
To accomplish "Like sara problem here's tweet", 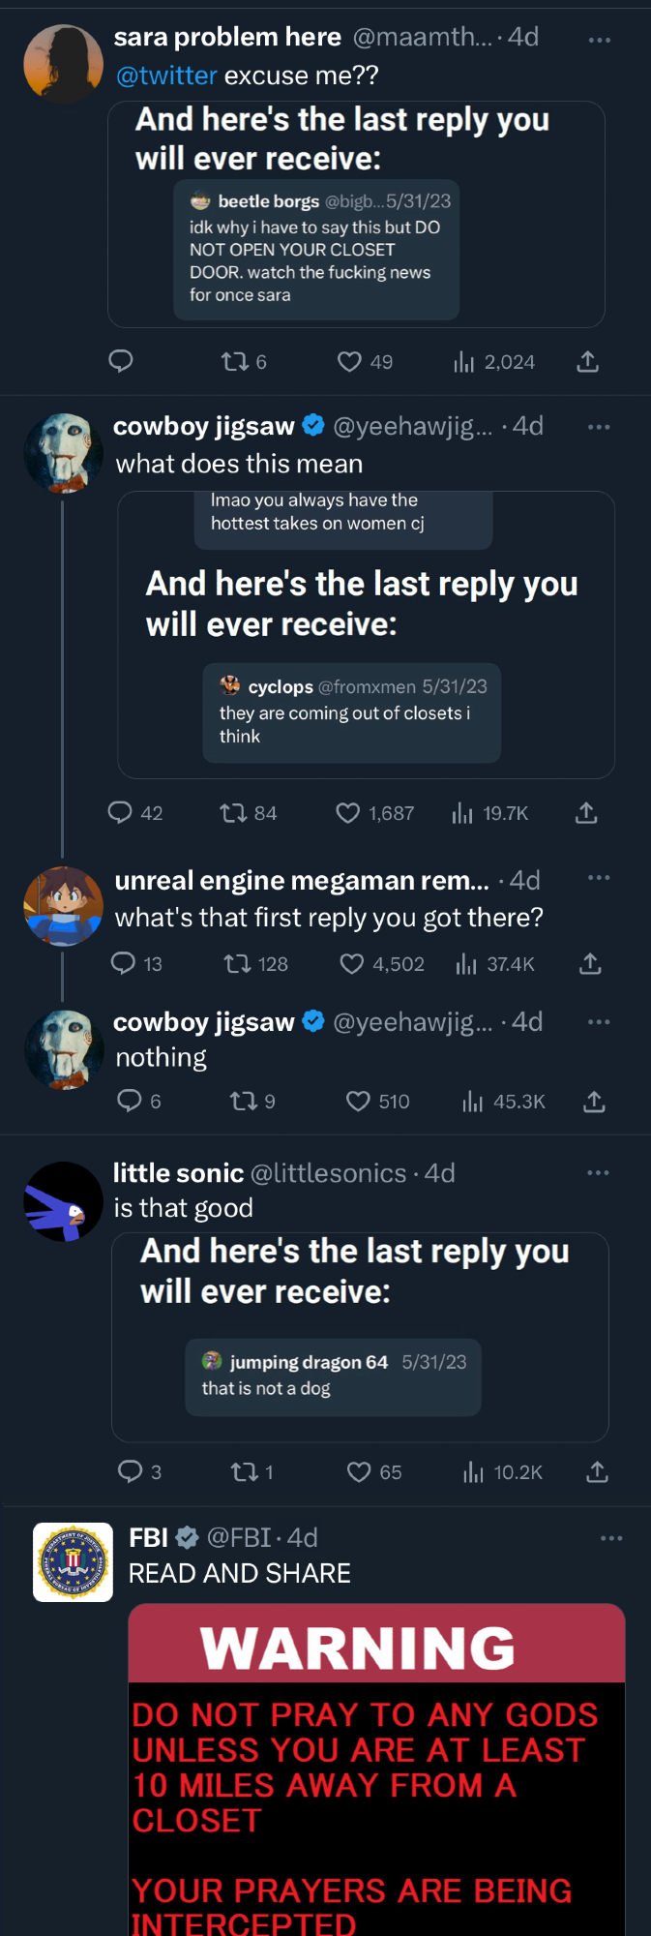I will [x=349, y=362].
